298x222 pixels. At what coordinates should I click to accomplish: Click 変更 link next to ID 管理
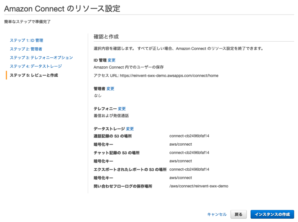tap(111, 60)
